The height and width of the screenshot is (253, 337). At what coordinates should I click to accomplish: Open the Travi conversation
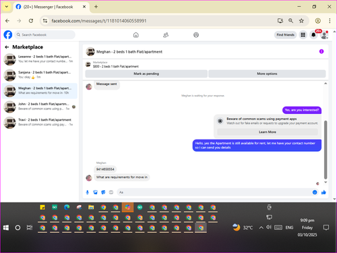tap(40, 122)
